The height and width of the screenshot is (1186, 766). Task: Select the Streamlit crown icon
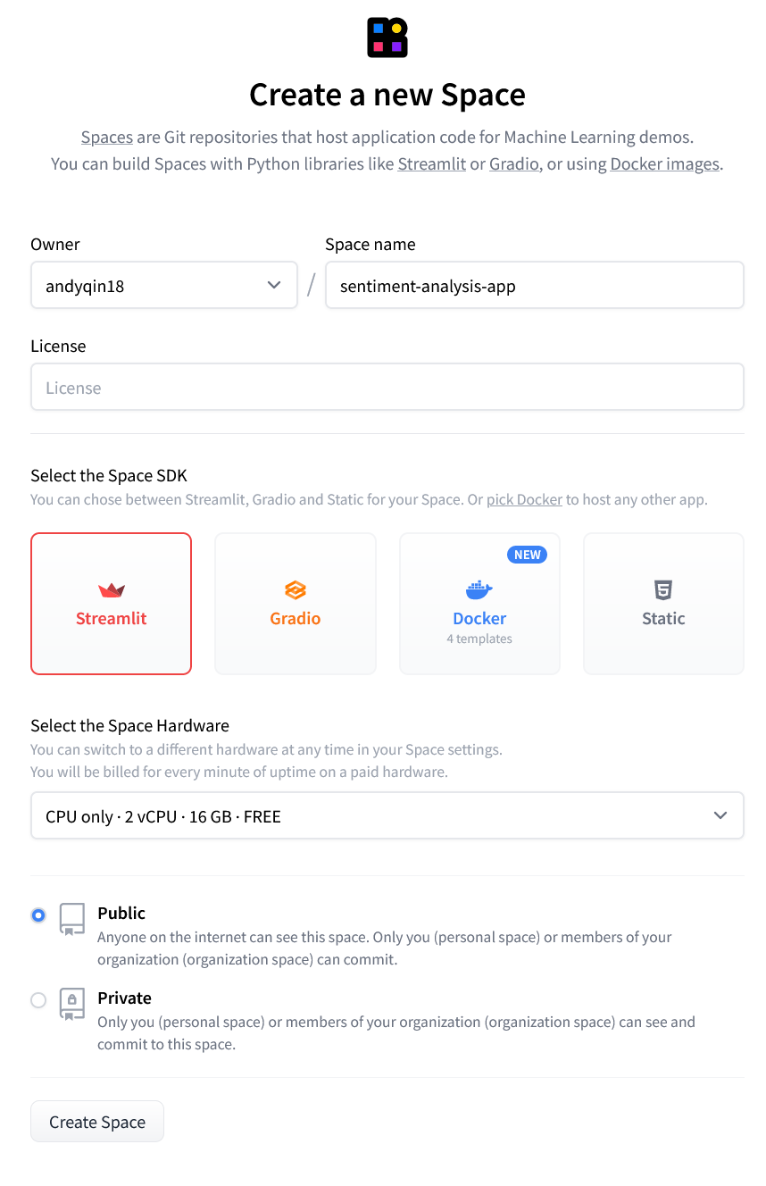[x=112, y=590]
